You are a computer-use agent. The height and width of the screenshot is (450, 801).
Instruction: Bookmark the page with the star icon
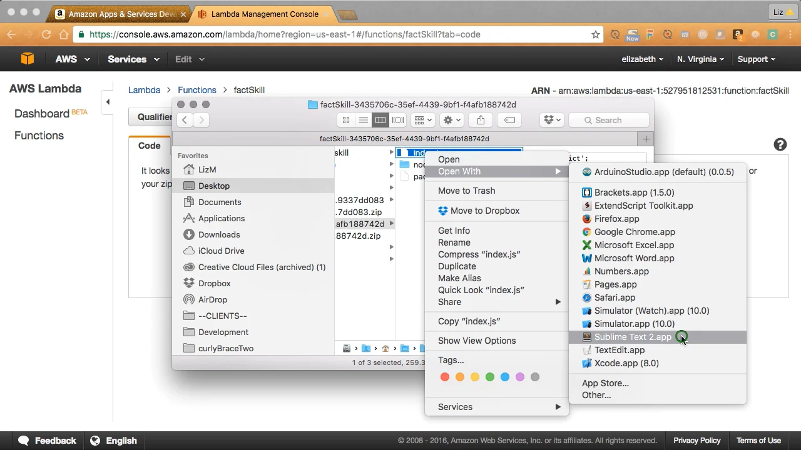(x=596, y=34)
